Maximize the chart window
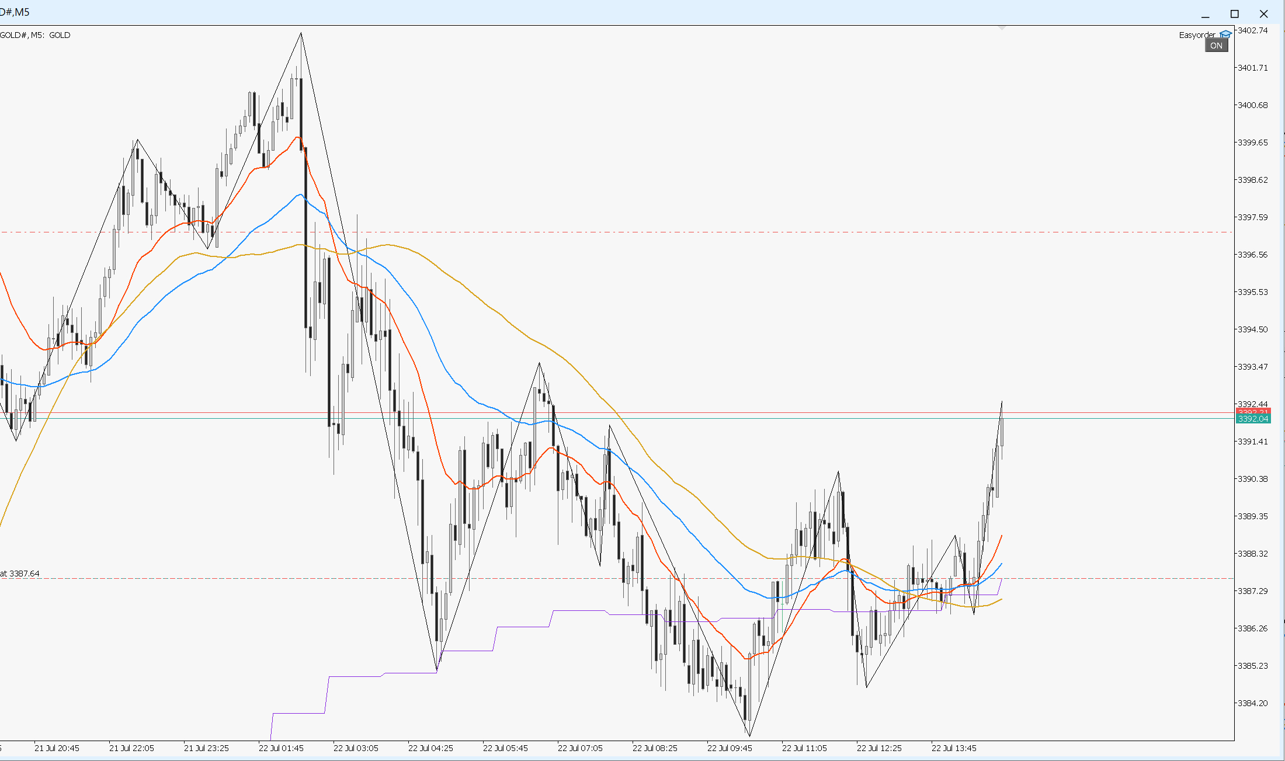Image resolution: width=1285 pixels, height=761 pixels. 1234,13
